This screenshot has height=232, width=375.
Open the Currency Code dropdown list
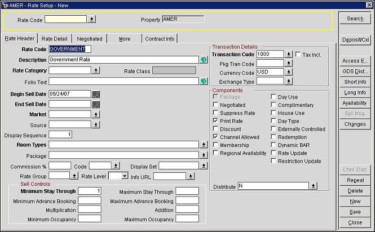289,73
